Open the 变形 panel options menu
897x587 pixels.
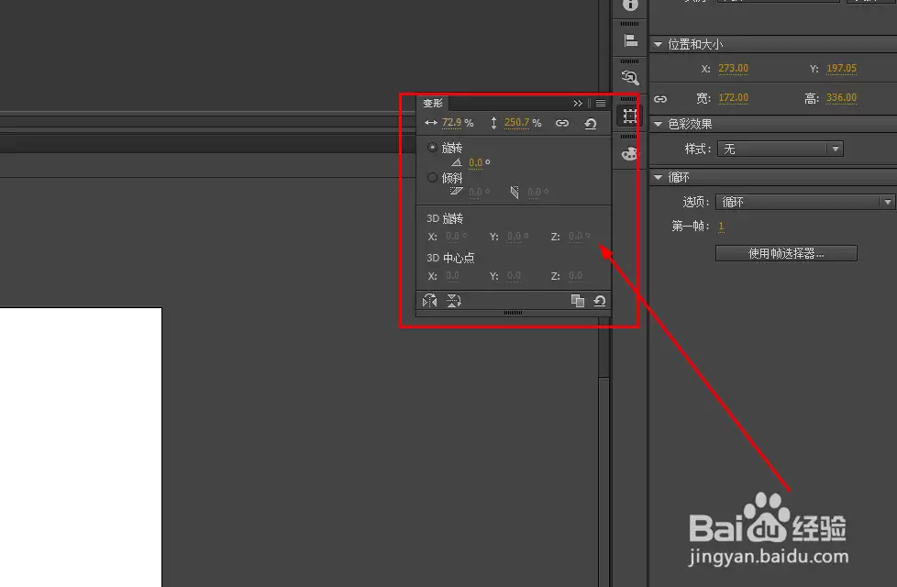[x=601, y=104]
